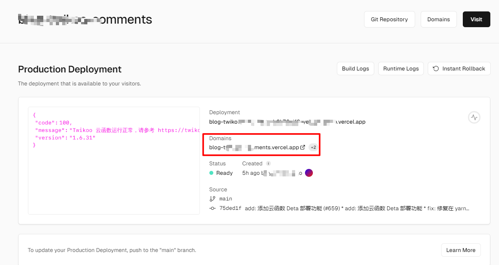Viewport: 499px width, 265px height.
Task: View Runtime Logs
Action: 401,69
